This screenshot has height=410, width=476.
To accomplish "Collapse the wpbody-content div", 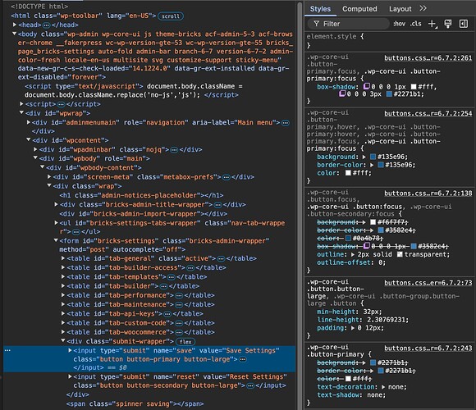I will (42, 167).
